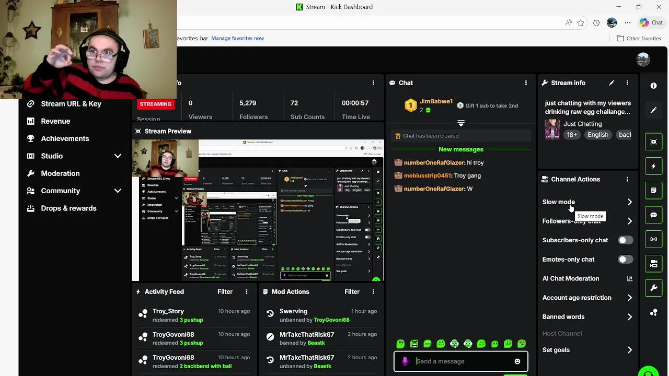The height and width of the screenshot is (376, 669).
Task: Click numberOneRafGlazer's 'hi troy' message
Action: (x=439, y=163)
